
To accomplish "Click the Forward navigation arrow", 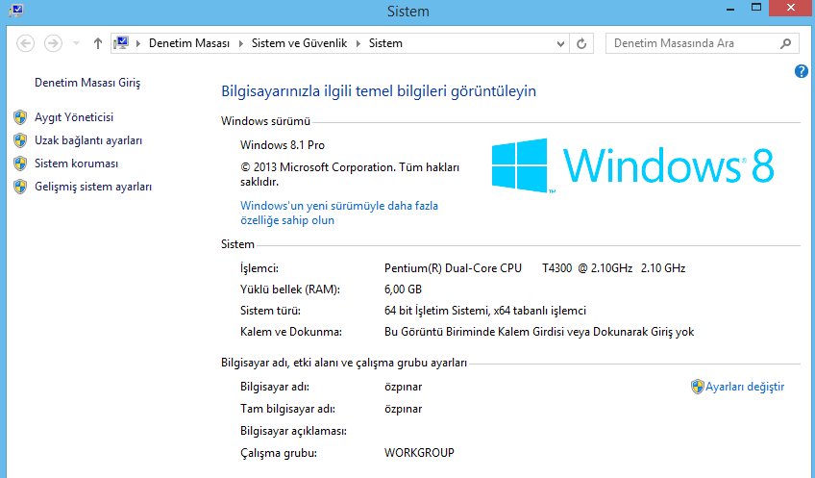I will tap(53, 43).
